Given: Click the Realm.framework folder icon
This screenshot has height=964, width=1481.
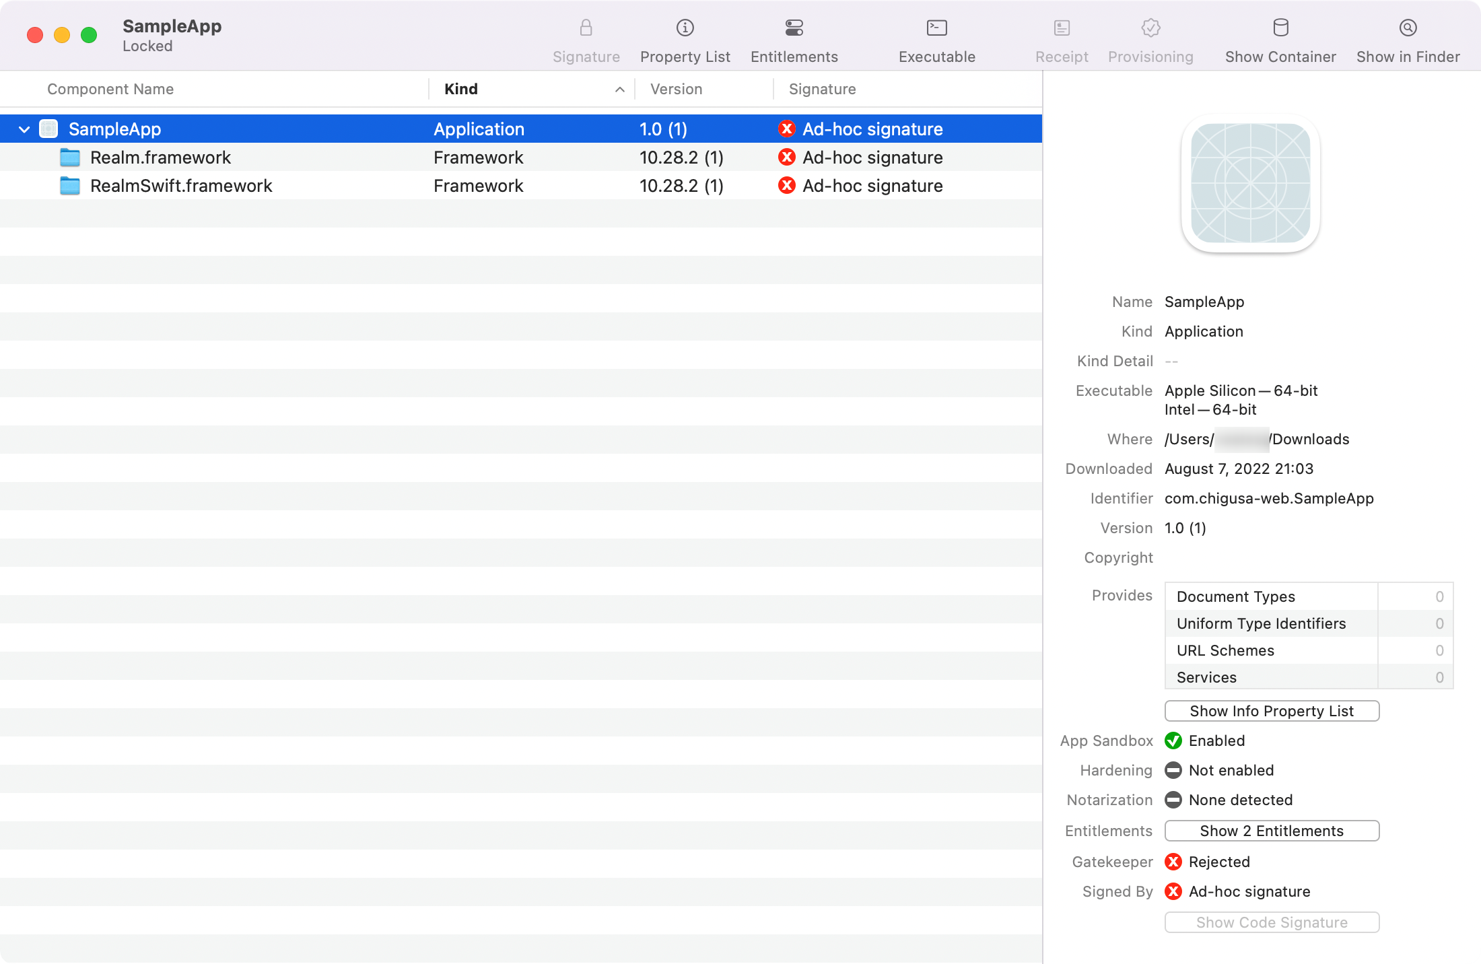Looking at the screenshot, I should pyautogui.click(x=70, y=157).
